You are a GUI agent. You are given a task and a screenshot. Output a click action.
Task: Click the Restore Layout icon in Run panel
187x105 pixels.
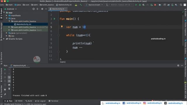(5, 90)
